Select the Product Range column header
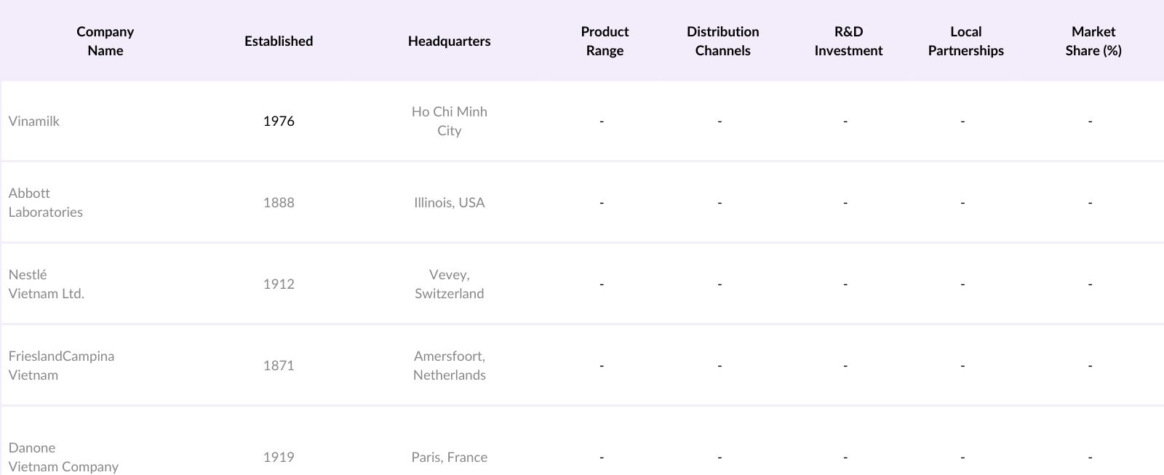This screenshot has width=1164, height=475. pos(605,41)
